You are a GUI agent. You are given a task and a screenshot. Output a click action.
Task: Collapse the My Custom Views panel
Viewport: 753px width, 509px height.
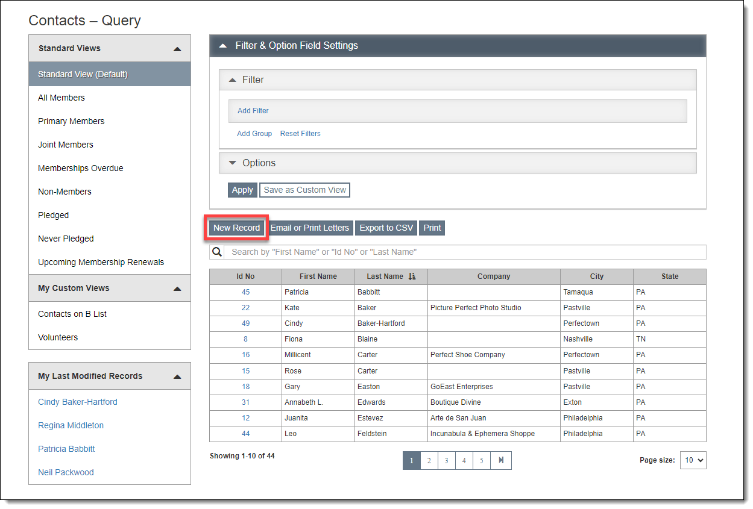(177, 289)
